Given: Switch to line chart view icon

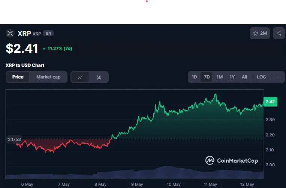Looking at the screenshot, I should point(80,77).
